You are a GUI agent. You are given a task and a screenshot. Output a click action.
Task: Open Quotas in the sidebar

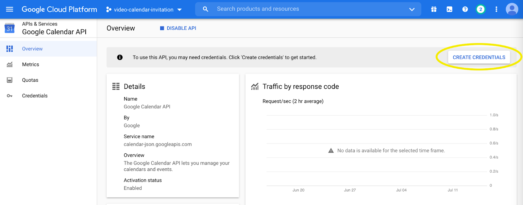point(48,80)
